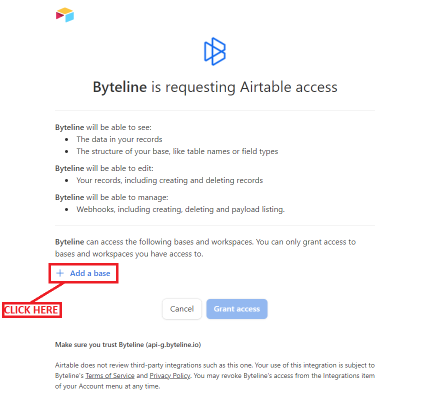Click the third-party integrations disclaimer paragraph
Screen dimensions: 435x400
point(214,375)
